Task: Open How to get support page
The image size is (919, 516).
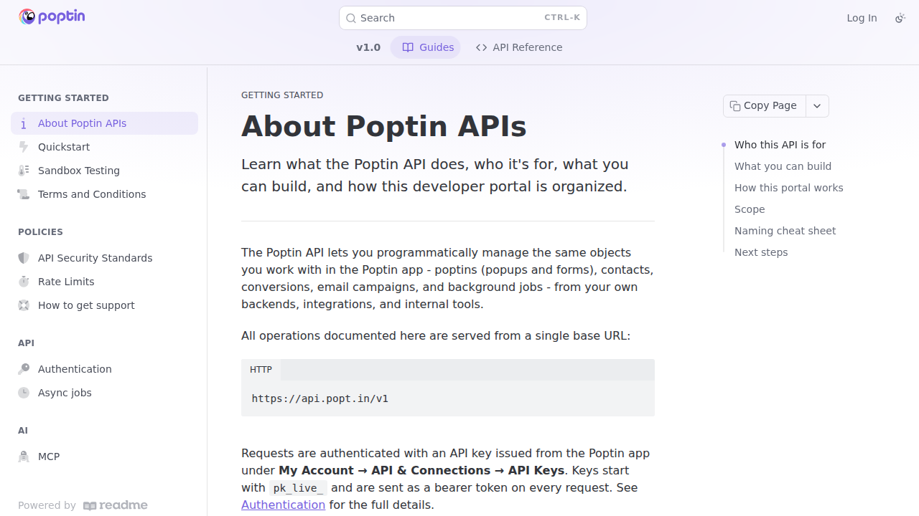Action: point(104,305)
